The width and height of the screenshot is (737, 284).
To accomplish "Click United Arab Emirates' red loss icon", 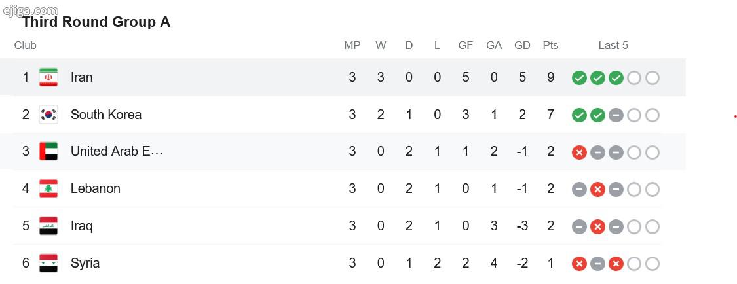I will [579, 152].
